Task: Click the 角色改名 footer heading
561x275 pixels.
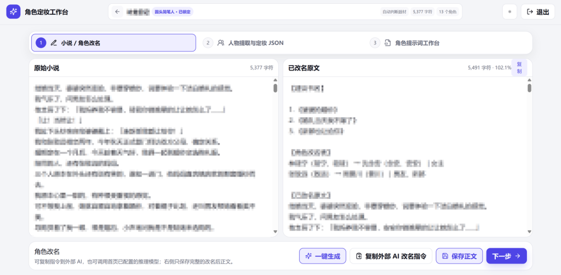Action: [x=47, y=252]
